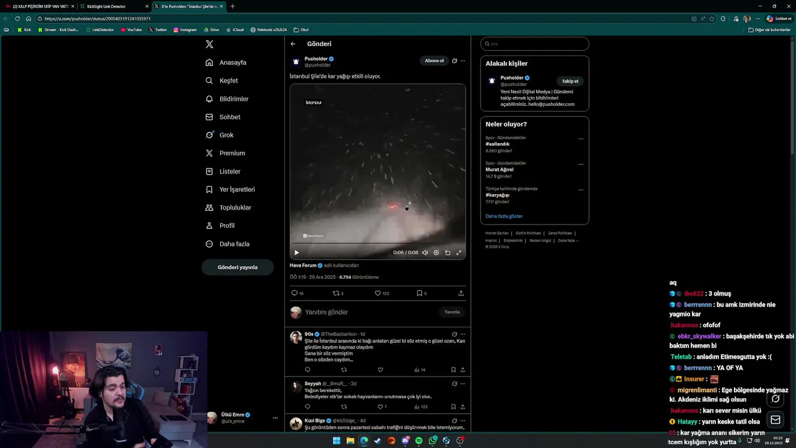
Task: Click the X logo at sidebar top
Action: pyautogui.click(x=210, y=44)
